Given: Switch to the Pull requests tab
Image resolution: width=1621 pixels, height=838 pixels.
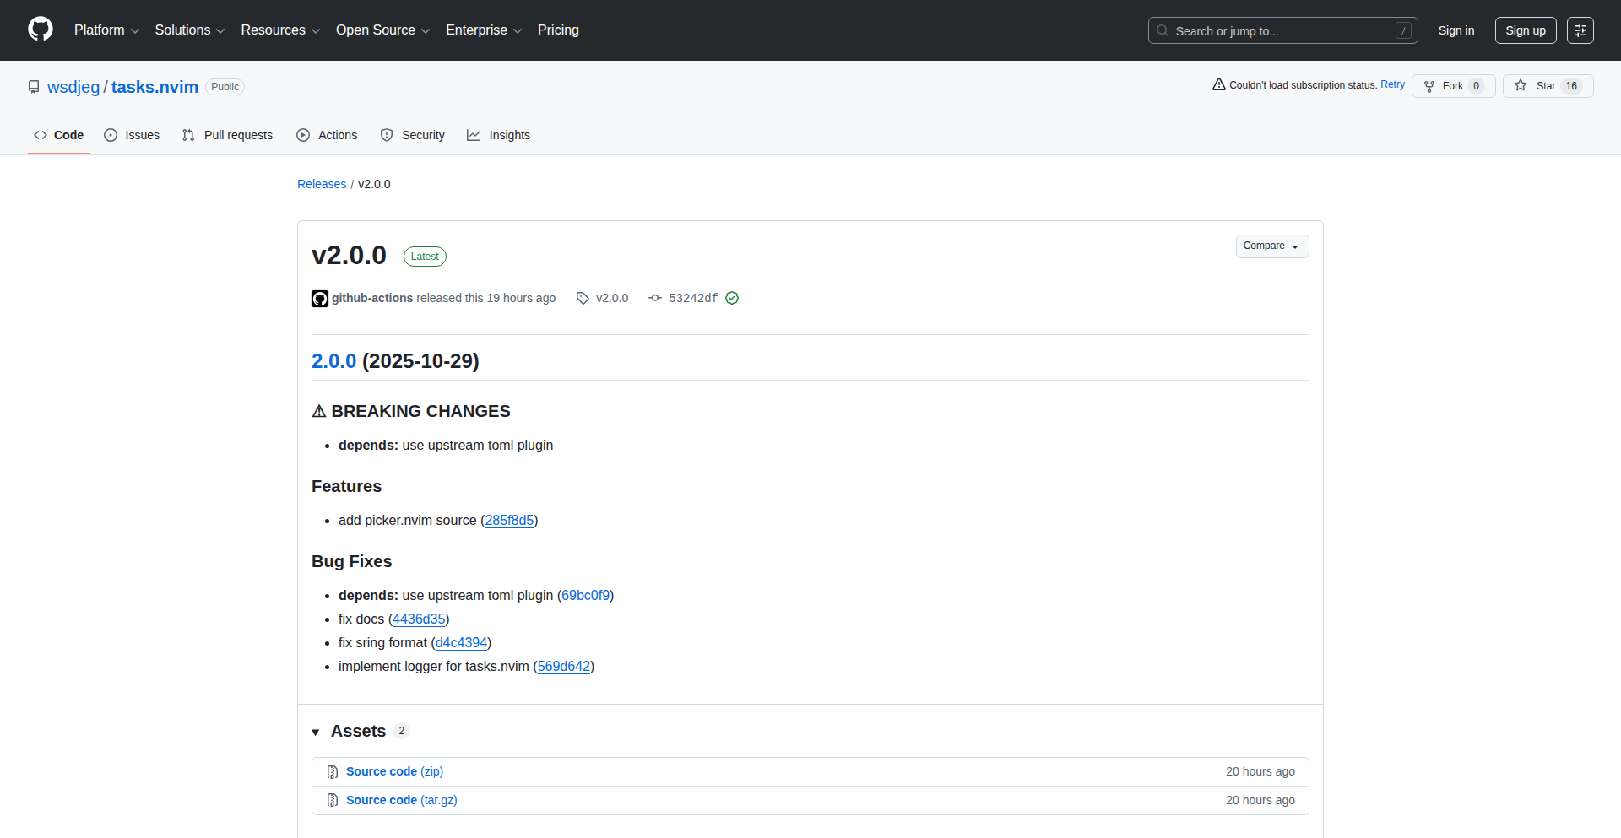Looking at the screenshot, I should point(227,135).
